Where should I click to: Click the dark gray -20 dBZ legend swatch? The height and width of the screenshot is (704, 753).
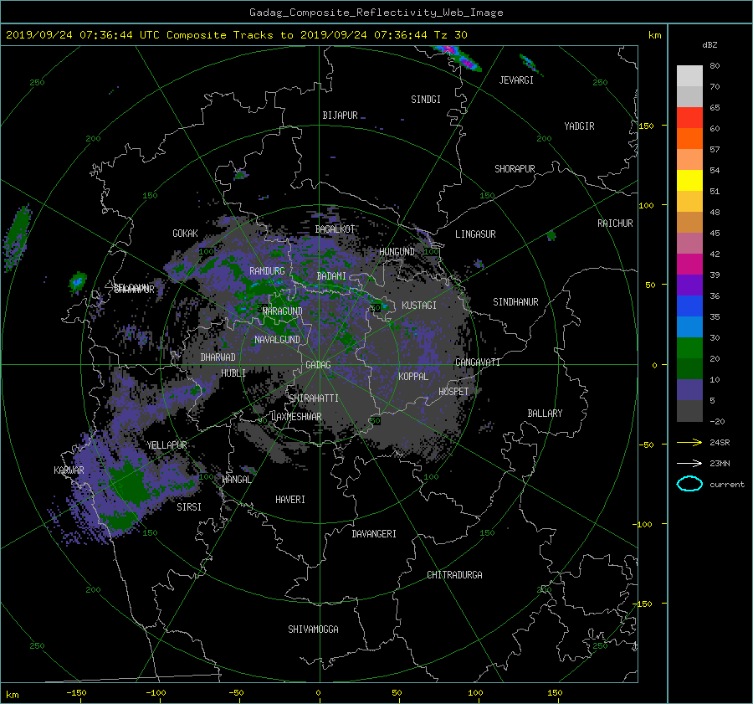coord(689,411)
